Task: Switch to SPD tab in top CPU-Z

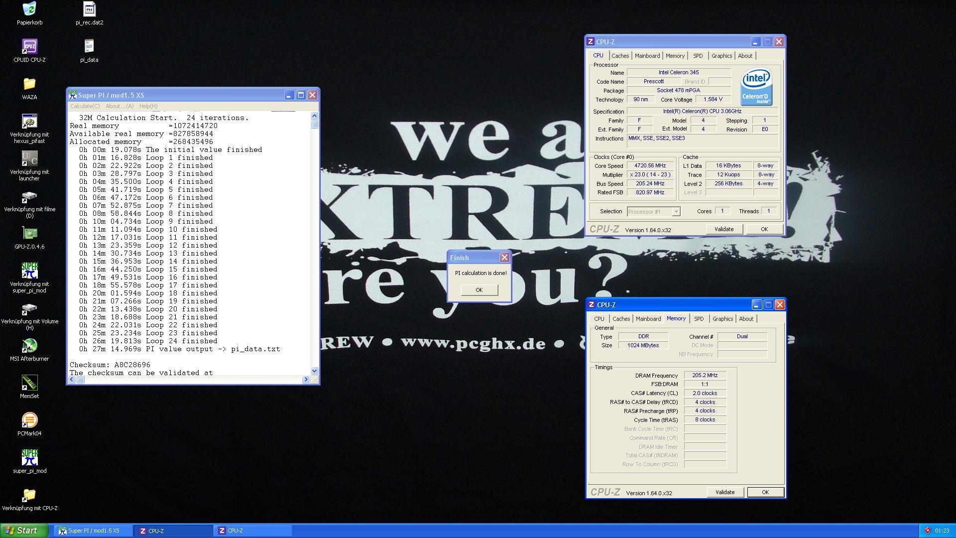Action: pos(698,56)
